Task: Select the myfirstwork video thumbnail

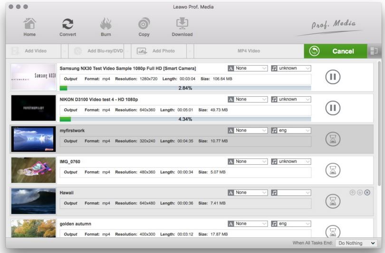Action: 34,139
